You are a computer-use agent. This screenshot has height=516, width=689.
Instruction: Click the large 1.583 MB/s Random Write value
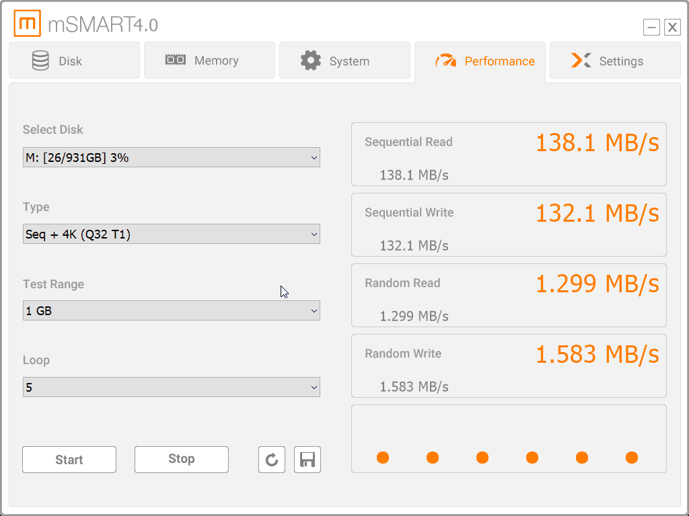597,355
